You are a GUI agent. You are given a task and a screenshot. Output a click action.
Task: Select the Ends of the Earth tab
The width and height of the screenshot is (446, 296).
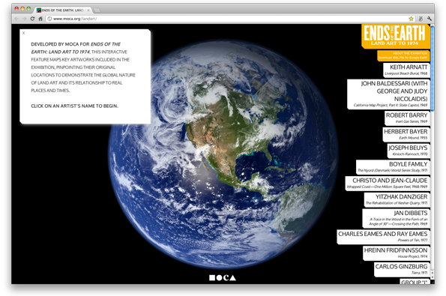pos(62,10)
